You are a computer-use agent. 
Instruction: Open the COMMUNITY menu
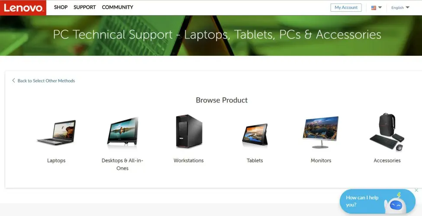pyautogui.click(x=117, y=7)
